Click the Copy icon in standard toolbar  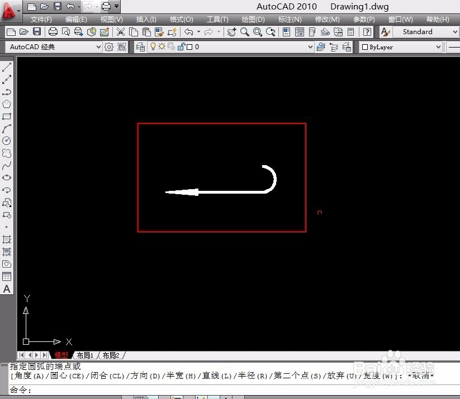134,32
